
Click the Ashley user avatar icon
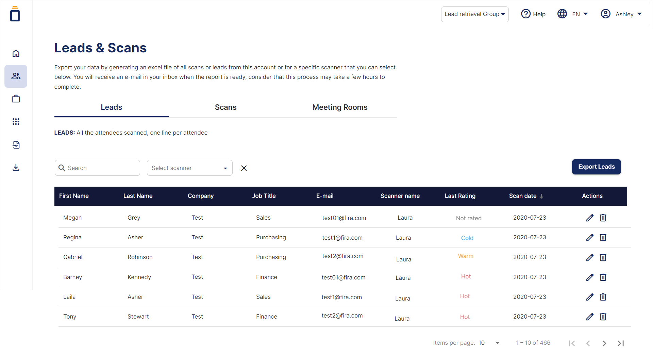(x=605, y=14)
